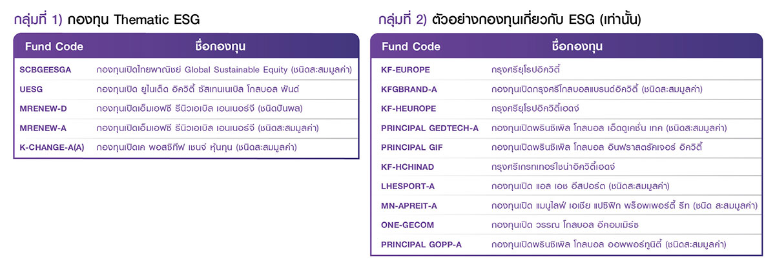Select the SCBGEESGA fund code
Image resolution: width=775 pixels, height=268 pixels.
(46, 69)
